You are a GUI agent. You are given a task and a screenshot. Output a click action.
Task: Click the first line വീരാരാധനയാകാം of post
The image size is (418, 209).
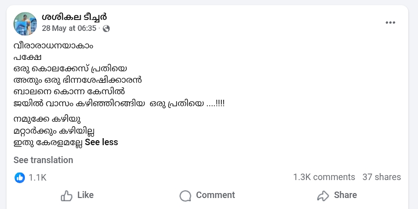point(53,46)
